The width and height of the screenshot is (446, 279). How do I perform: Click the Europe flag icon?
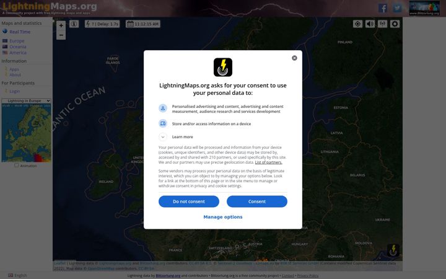(5, 41)
